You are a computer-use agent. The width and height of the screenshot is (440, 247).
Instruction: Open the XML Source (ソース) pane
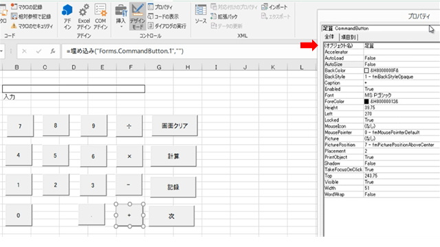tap(201, 14)
